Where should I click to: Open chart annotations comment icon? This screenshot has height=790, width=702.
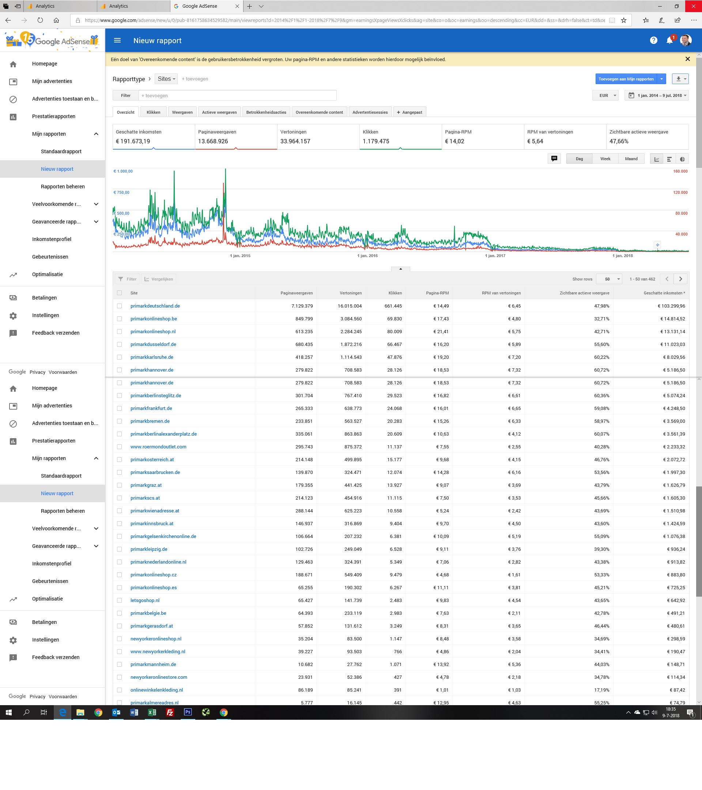(554, 159)
